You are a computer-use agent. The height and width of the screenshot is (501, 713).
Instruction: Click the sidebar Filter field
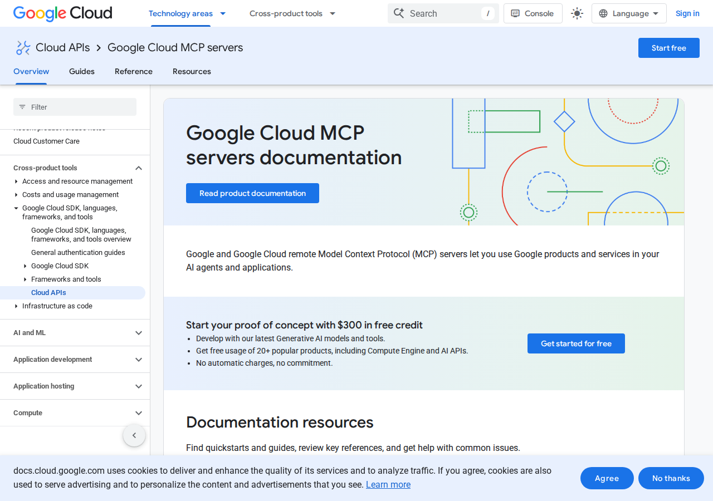click(x=75, y=107)
